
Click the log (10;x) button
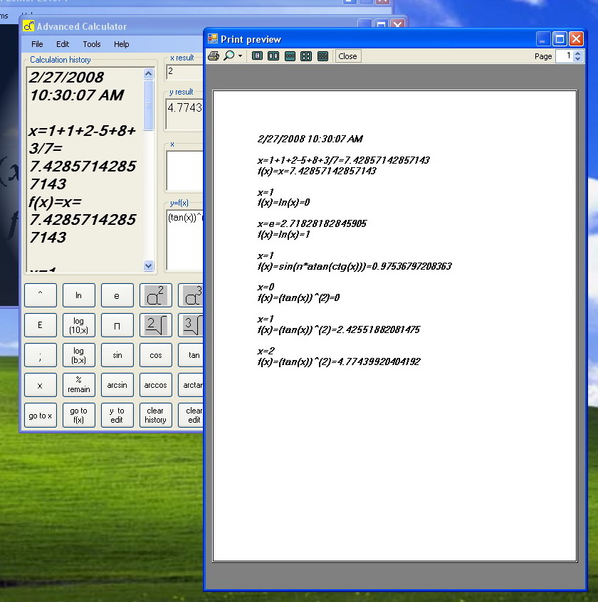pyautogui.click(x=79, y=325)
